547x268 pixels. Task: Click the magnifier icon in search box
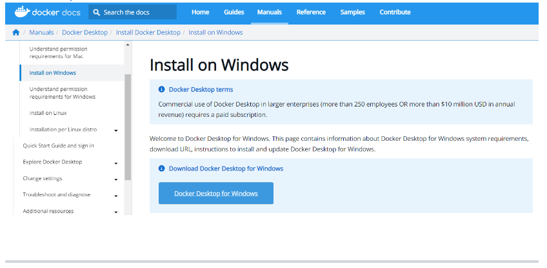pyautogui.click(x=97, y=12)
